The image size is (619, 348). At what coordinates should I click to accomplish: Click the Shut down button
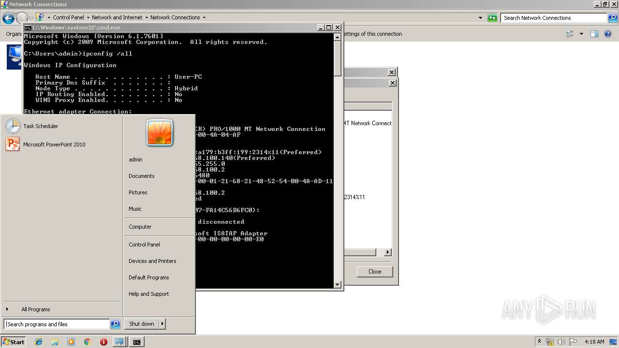[141, 324]
